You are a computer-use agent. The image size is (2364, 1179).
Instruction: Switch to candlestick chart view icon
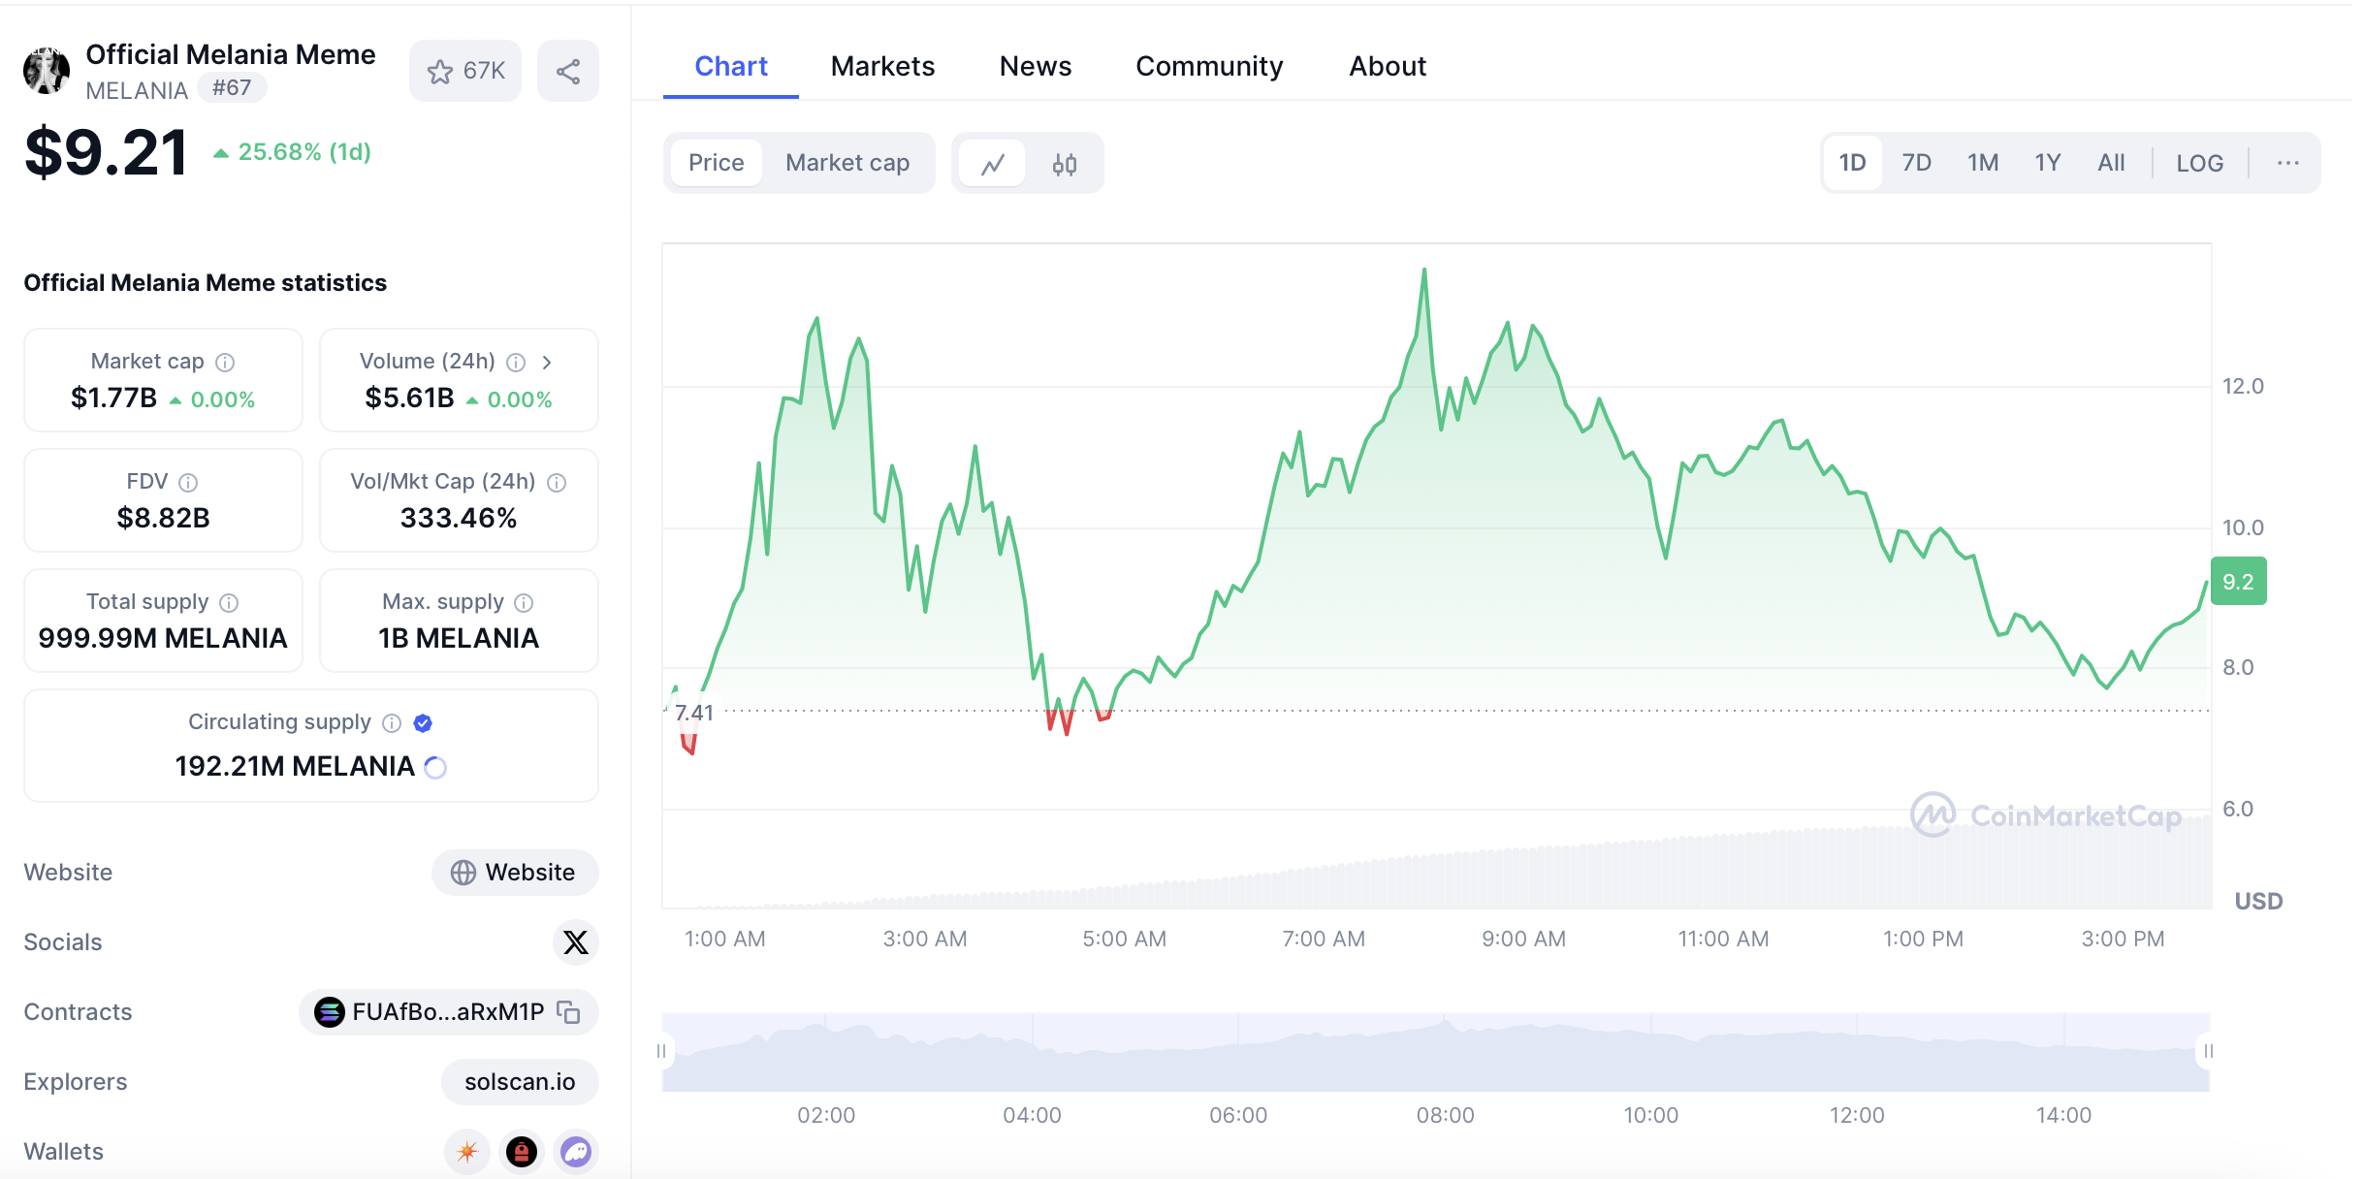tap(1064, 164)
